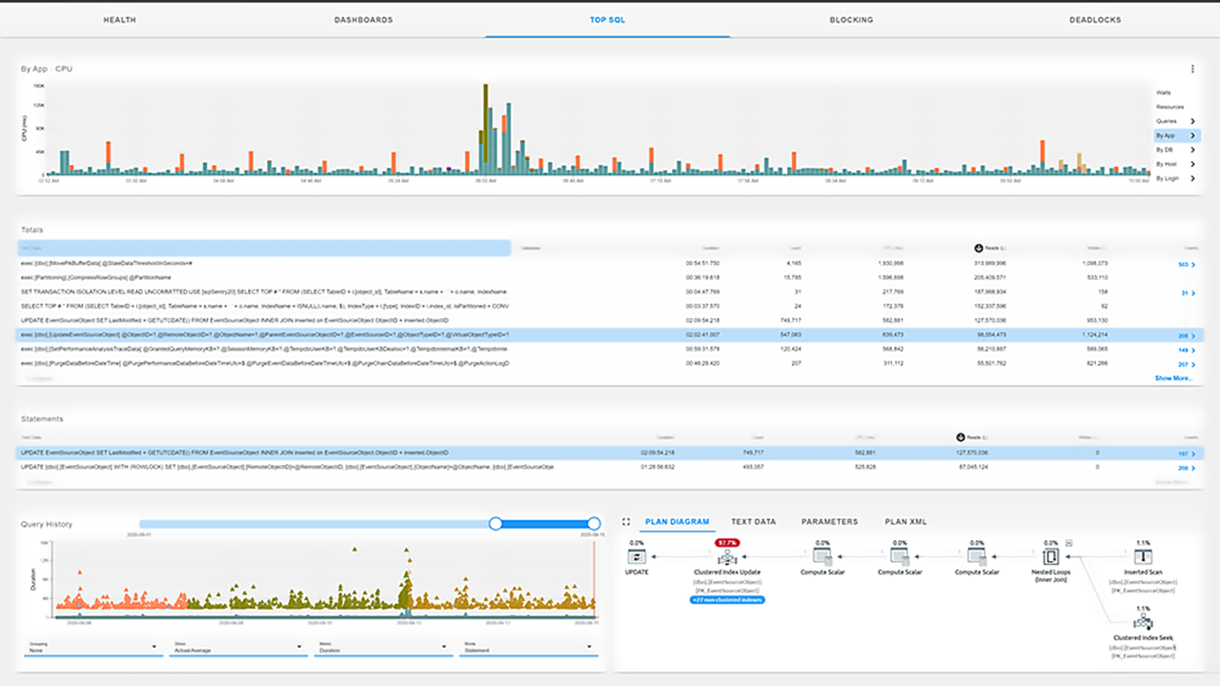Viewport: 1220px width, 686px height.
Task: Click the Compute Scalar icon nearest Nested Loops
Action: pos(976,556)
